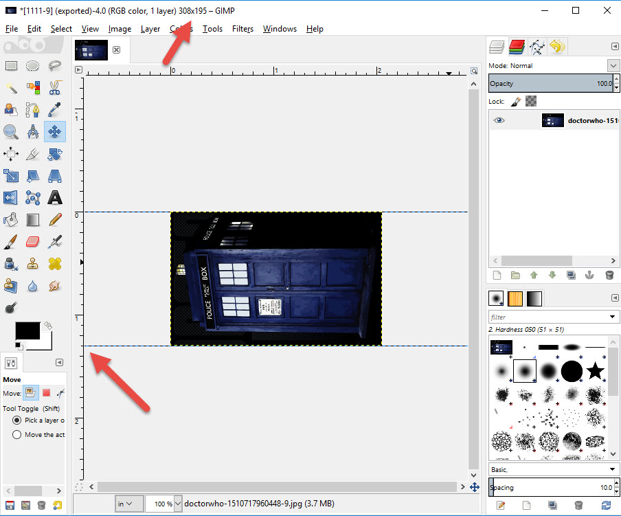Image resolution: width=621 pixels, height=516 pixels.
Task: Duplicate the current layer button
Action: click(x=571, y=276)
